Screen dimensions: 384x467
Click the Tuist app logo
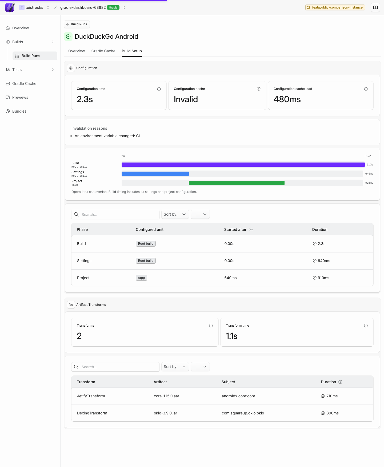(x=10, y=7)
